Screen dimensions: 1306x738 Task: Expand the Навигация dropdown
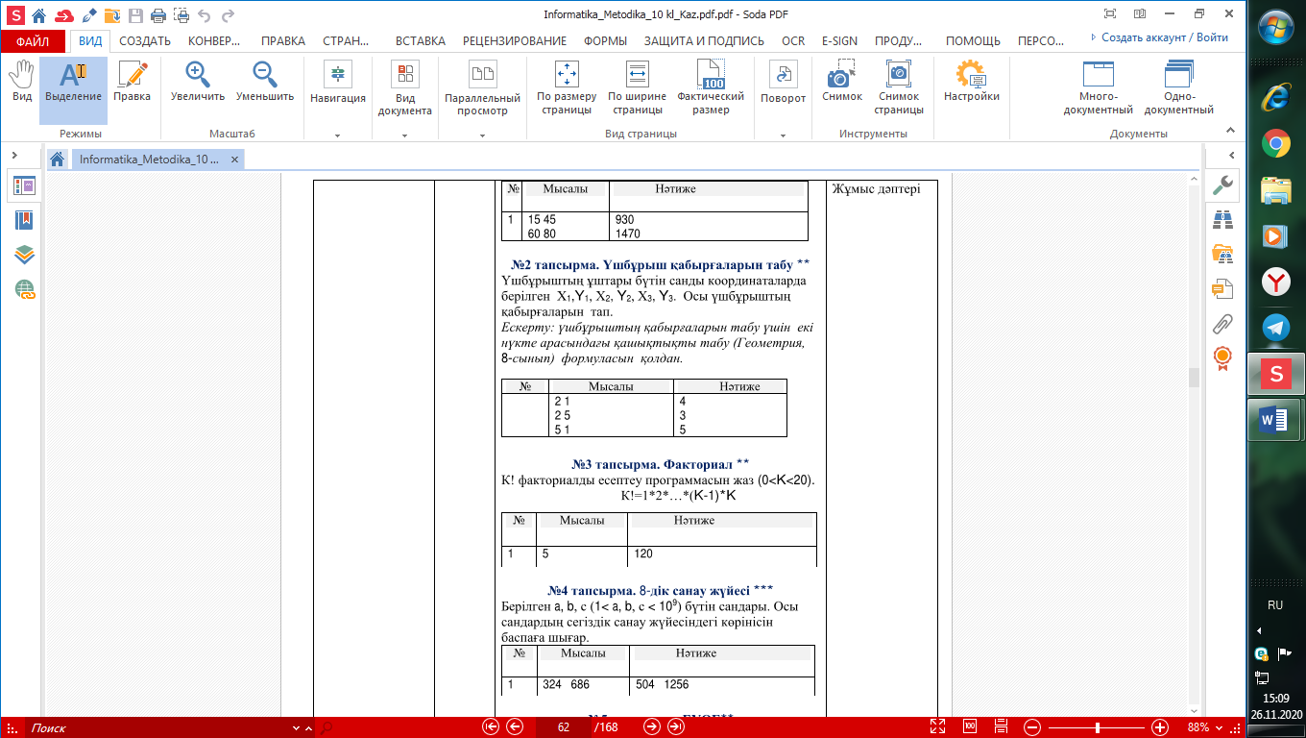[x=338, y=135]
